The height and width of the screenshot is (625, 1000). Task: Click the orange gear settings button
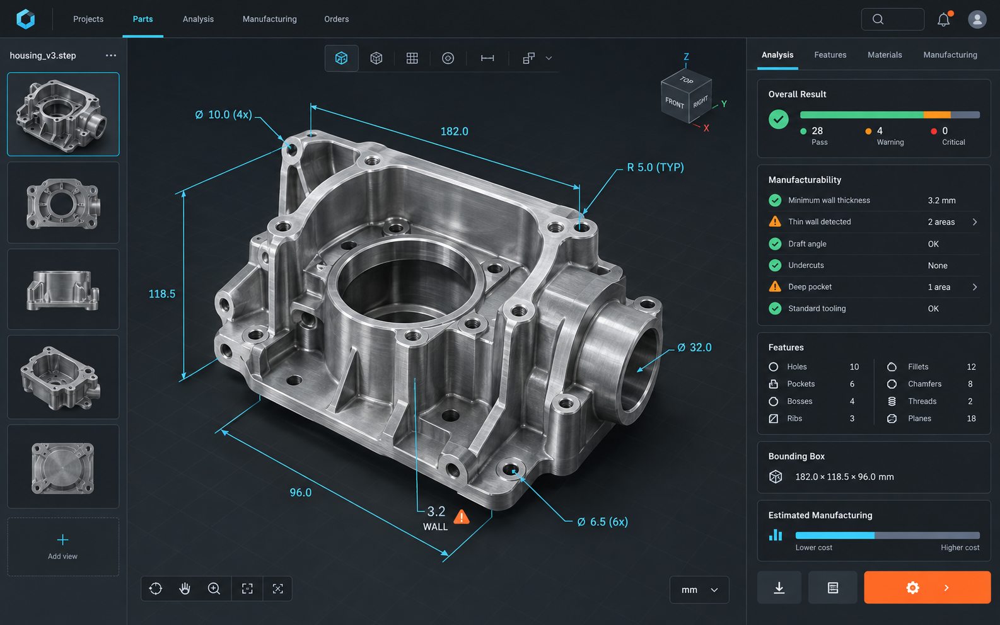927,588
